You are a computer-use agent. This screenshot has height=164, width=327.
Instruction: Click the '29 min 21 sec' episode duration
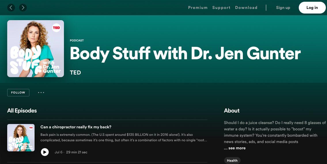[77, 152]
